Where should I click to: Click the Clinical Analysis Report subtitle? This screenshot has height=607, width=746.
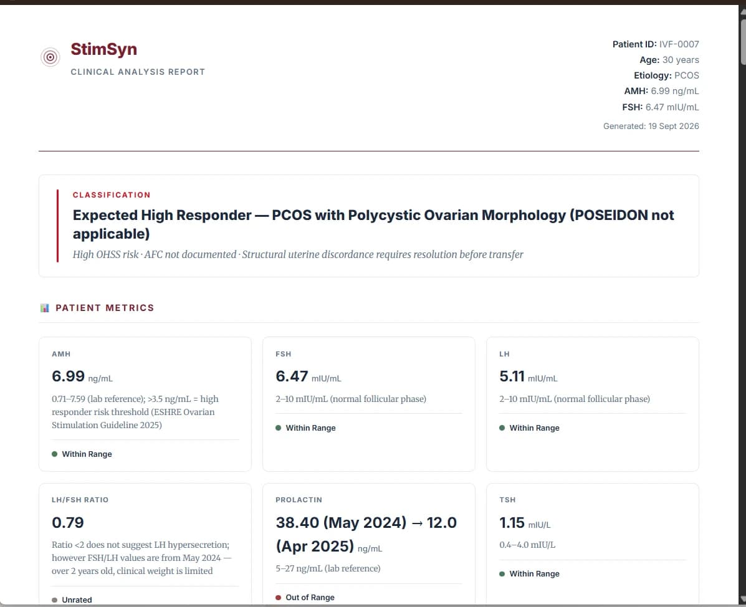point(138,72)
